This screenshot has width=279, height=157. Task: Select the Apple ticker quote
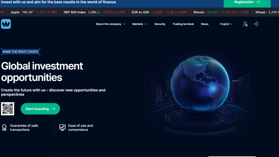[34, 12]
